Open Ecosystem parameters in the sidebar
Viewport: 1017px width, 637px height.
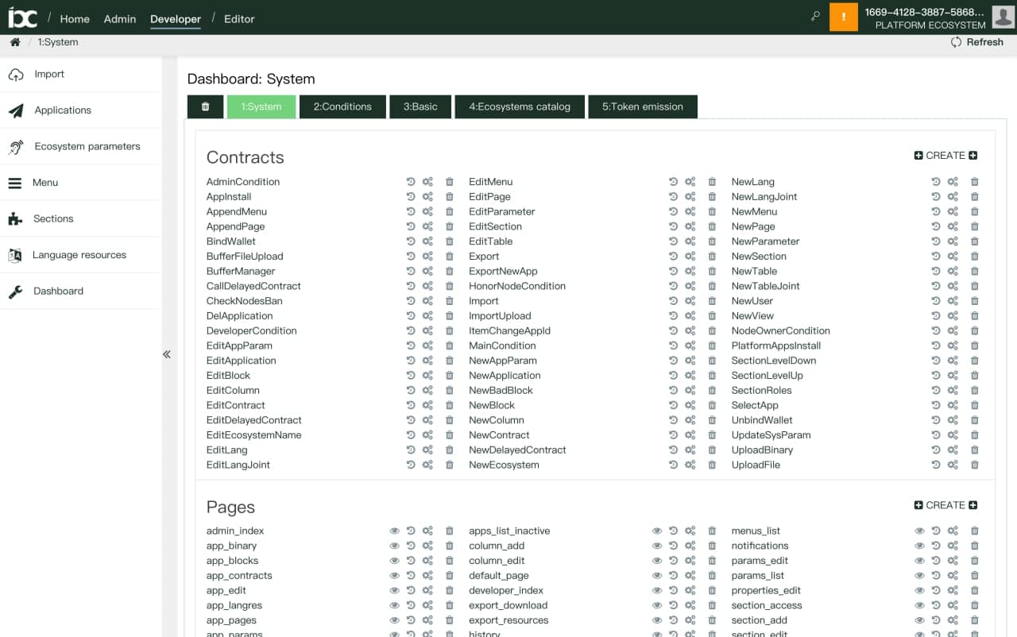(x=87, y=146)
